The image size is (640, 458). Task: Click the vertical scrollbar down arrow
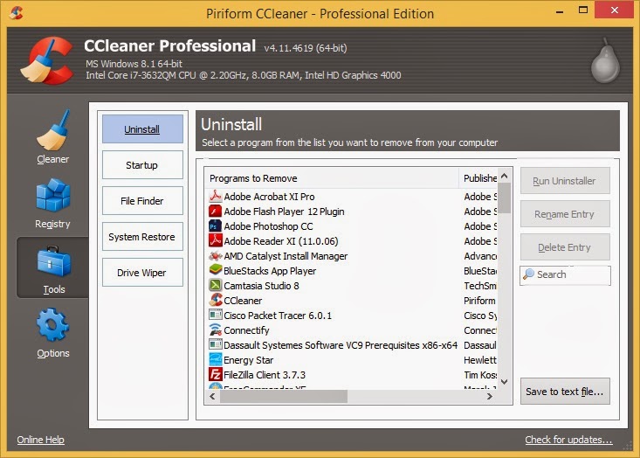pos(505,382)
